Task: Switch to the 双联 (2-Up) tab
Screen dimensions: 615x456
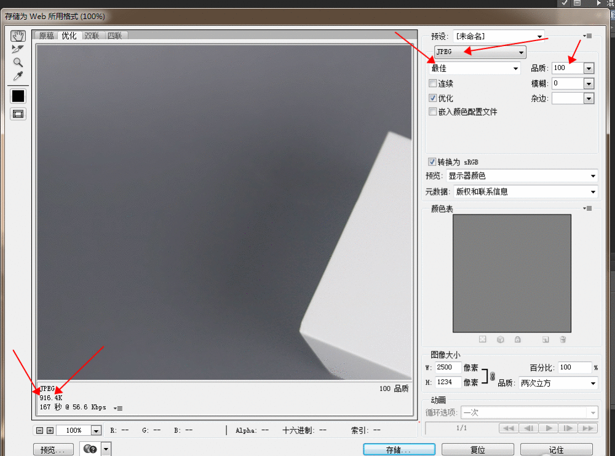Action: click(x=92, y=35)
